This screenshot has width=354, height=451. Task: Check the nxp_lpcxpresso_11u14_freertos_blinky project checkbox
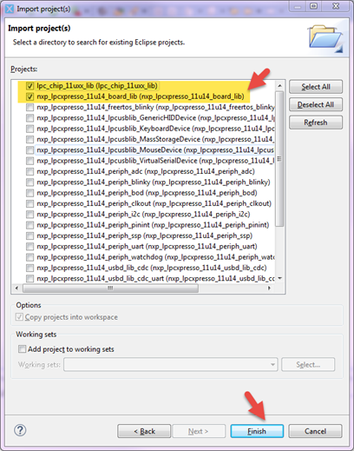(29, 107)
